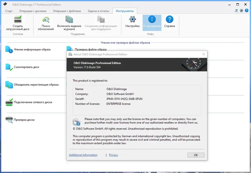Viewport: 251px width, 173px height.
Task: Click serial number JPMX-0YIV-IH2Q-344B-0FUN
Action: pyautogui.click(x=124, y=99)
